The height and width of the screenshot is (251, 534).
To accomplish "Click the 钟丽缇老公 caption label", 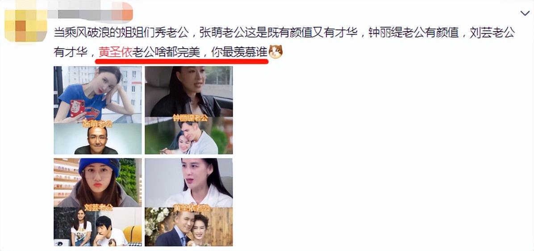I will (190, 118).
